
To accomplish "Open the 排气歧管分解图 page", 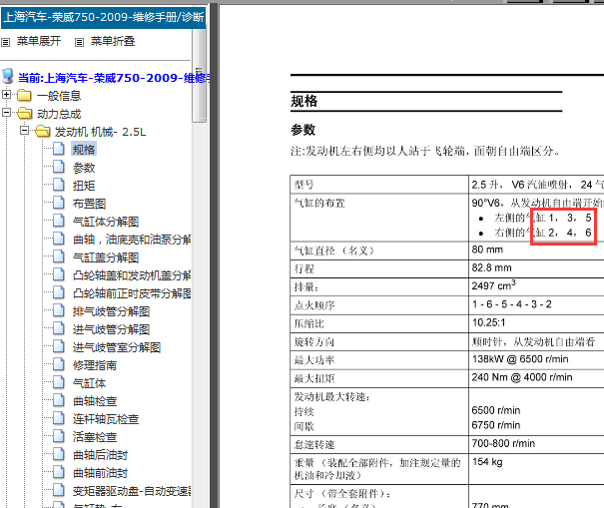I will 111,311.
